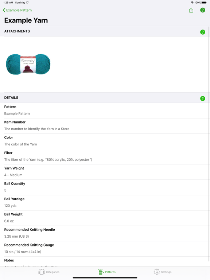Choose Yarn Weight 4 - Medium field
Image resolution: width=210 pixels, height=280 pixels.
click(105, 172)
